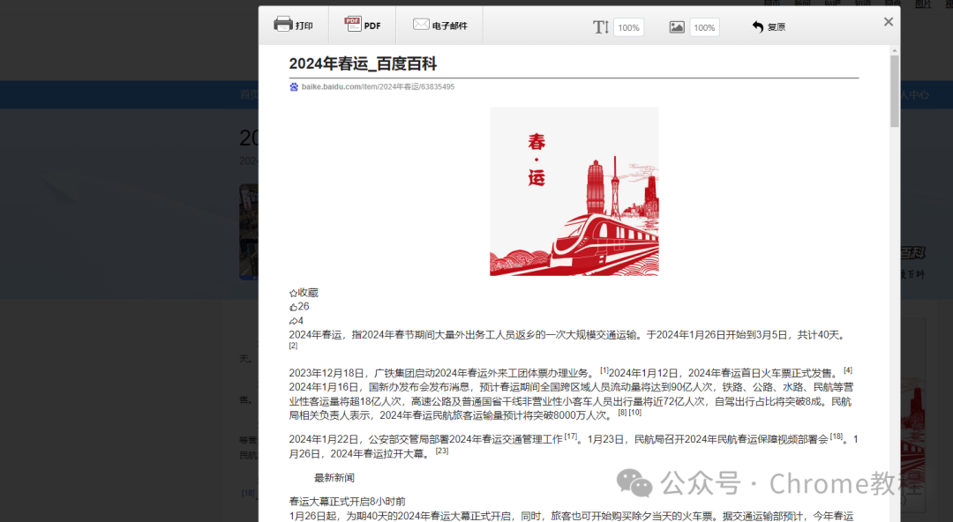Send the page by 电子邮件
The image size is (953, 522).
[x=440, y=25]
